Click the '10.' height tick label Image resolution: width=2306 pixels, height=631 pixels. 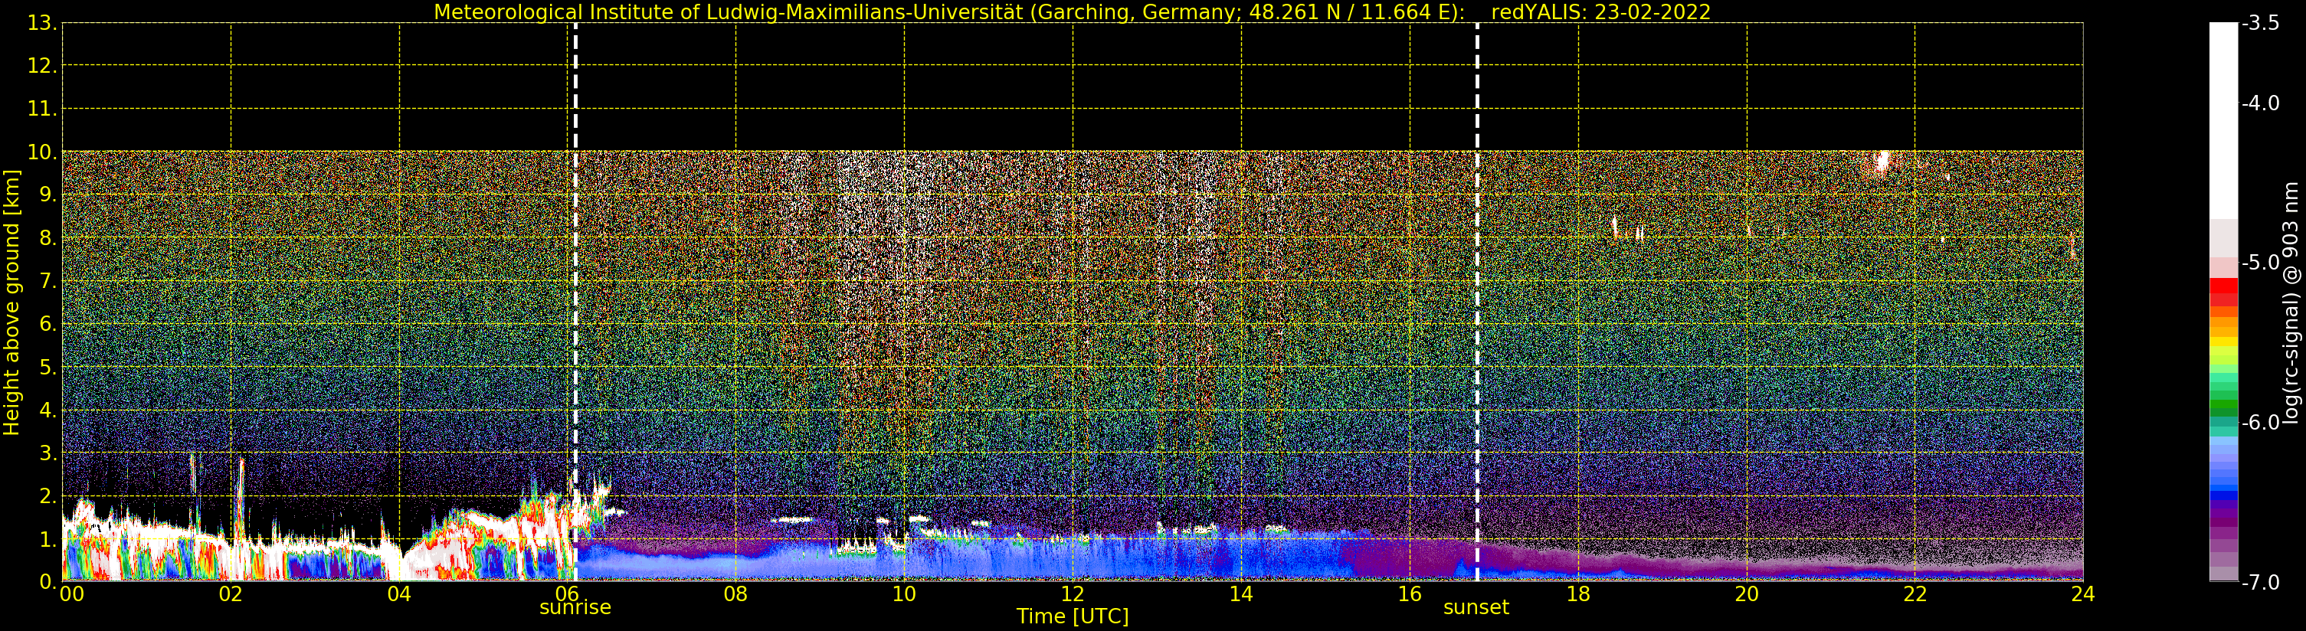coord(42,152)
